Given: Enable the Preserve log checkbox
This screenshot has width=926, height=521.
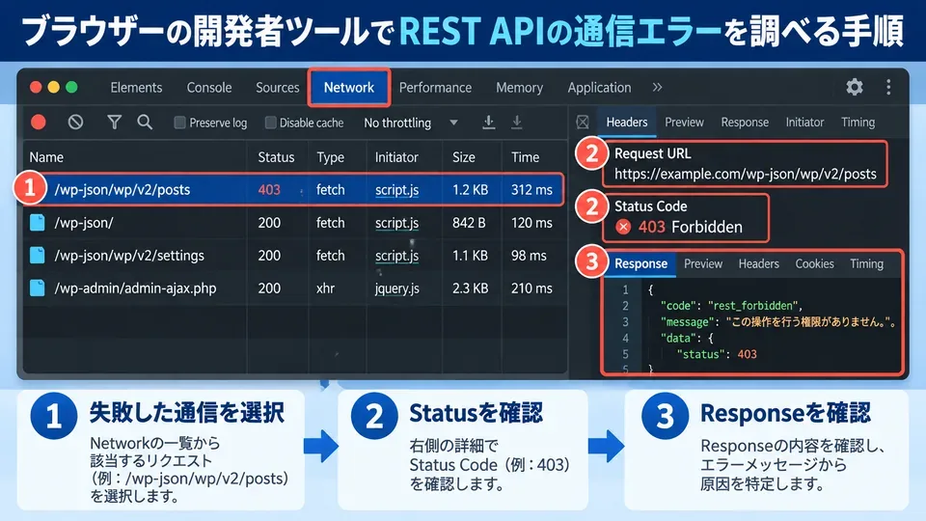Looking at the screenshot, I should [x=179, y=123].
